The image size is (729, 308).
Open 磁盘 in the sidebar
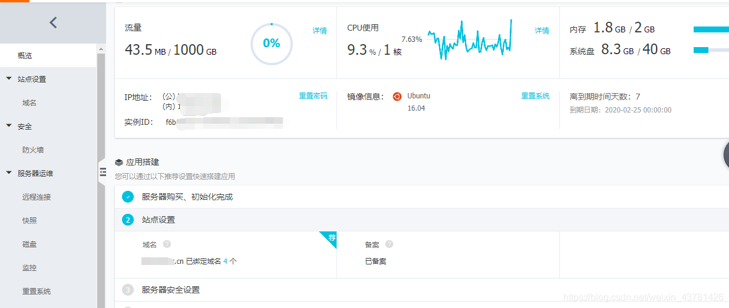click(29, 244)
